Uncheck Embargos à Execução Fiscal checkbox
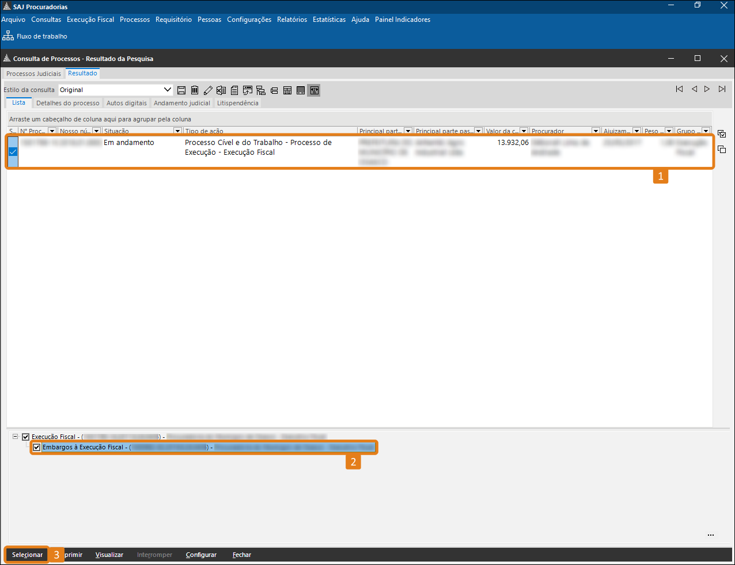Viewport: 735px width, 565px height. tap(37, 447)
